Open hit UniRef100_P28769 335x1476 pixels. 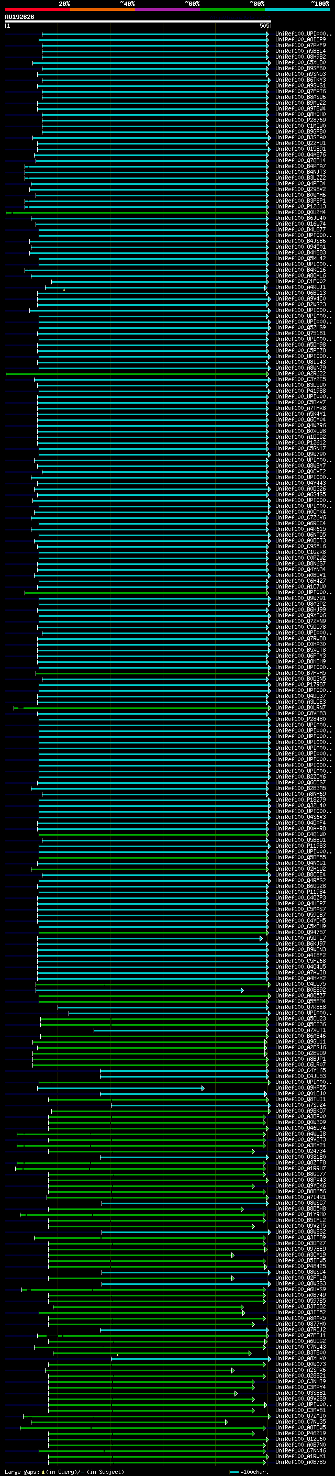tap(300, 120)
